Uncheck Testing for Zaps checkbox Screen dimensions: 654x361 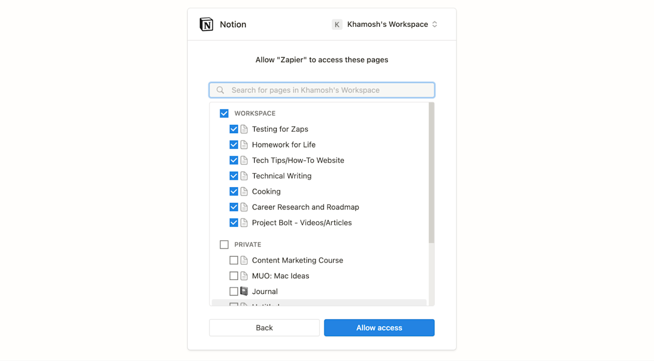[234, 129]
